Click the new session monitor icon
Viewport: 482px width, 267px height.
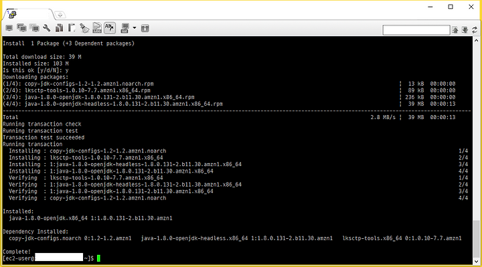point(9,28)
